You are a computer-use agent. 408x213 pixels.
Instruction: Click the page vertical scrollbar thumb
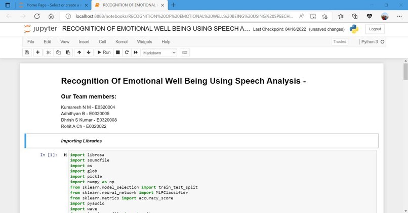click(x=405, y=72)
